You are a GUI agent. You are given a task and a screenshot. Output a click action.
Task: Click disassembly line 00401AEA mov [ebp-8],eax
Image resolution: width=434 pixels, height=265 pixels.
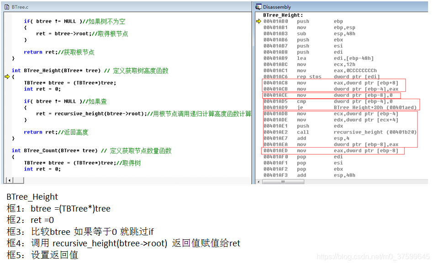pyautogui.click(x=331, y=144)
